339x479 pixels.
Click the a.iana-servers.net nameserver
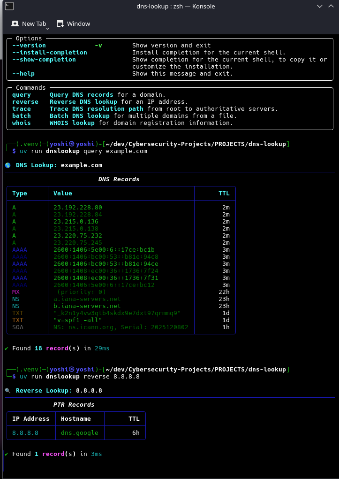[x=87, y=299]
